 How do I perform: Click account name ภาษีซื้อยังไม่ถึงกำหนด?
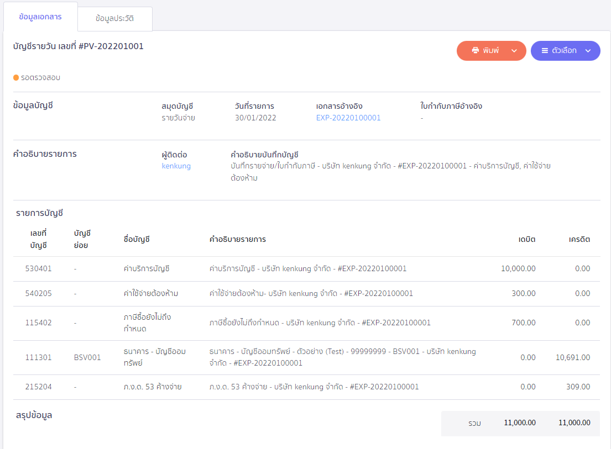pos(147,323)
